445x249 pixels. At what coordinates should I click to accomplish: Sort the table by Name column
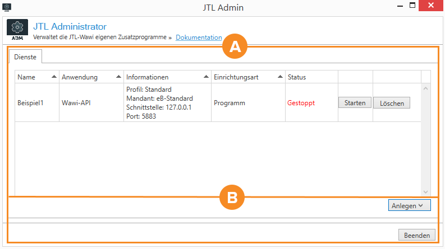(36, 77)
